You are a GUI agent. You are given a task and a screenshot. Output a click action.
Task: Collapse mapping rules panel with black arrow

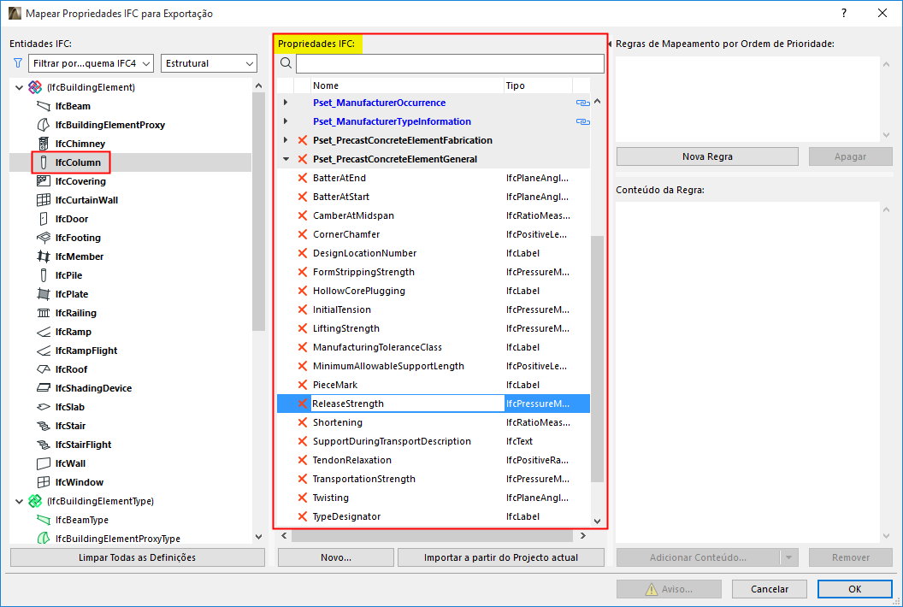[x=610, y=44]
